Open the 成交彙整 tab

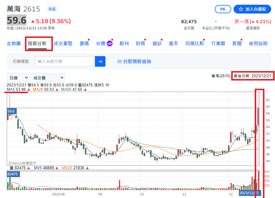[x=63, y=43]
